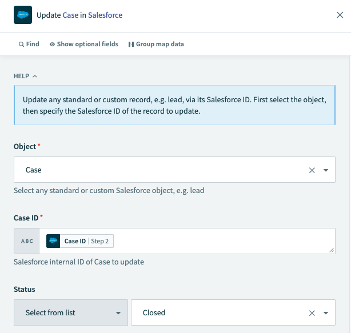Click the Find magnifier icon
351x333 pixels.
click(21, 44)
